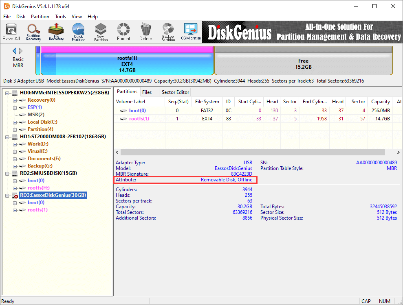403x305 pixels.
Task: Switch to the Sector Editor tab
Action: (175, 92)
